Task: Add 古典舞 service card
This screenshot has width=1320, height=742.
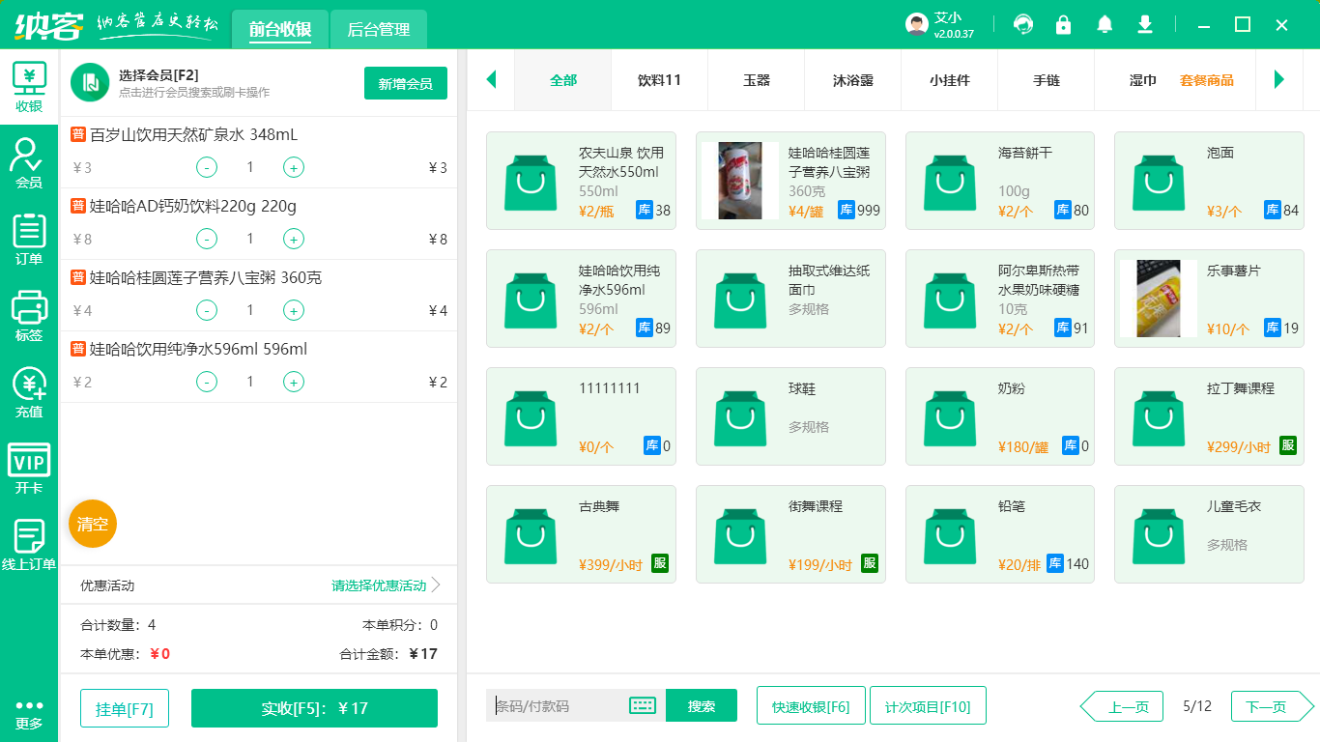Action: coord(581,534)
